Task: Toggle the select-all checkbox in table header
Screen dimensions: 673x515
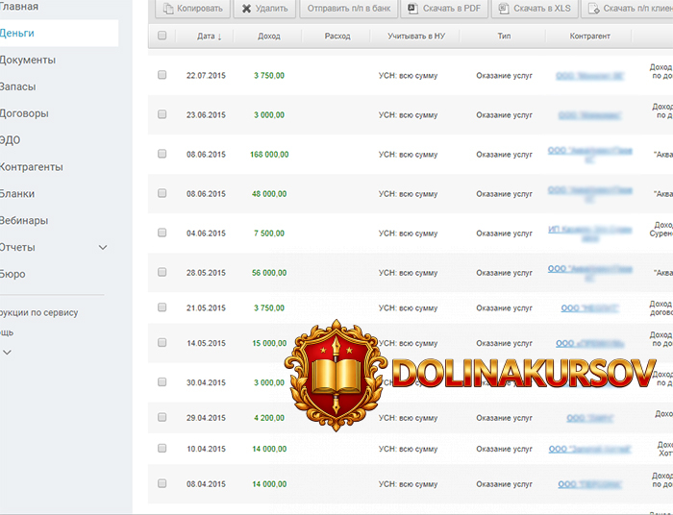Action: (x=162, y=36)
